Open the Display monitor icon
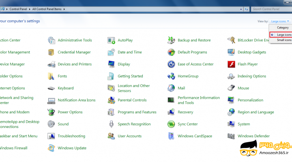Viewport: 292px width, 162px height. tap(111, 64)
